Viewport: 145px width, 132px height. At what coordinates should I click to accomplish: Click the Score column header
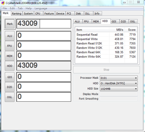pyautogui.click(x=132, y=30)
